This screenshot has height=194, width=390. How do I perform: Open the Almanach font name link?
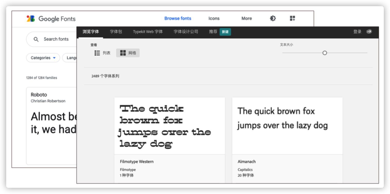coord(247,162)
